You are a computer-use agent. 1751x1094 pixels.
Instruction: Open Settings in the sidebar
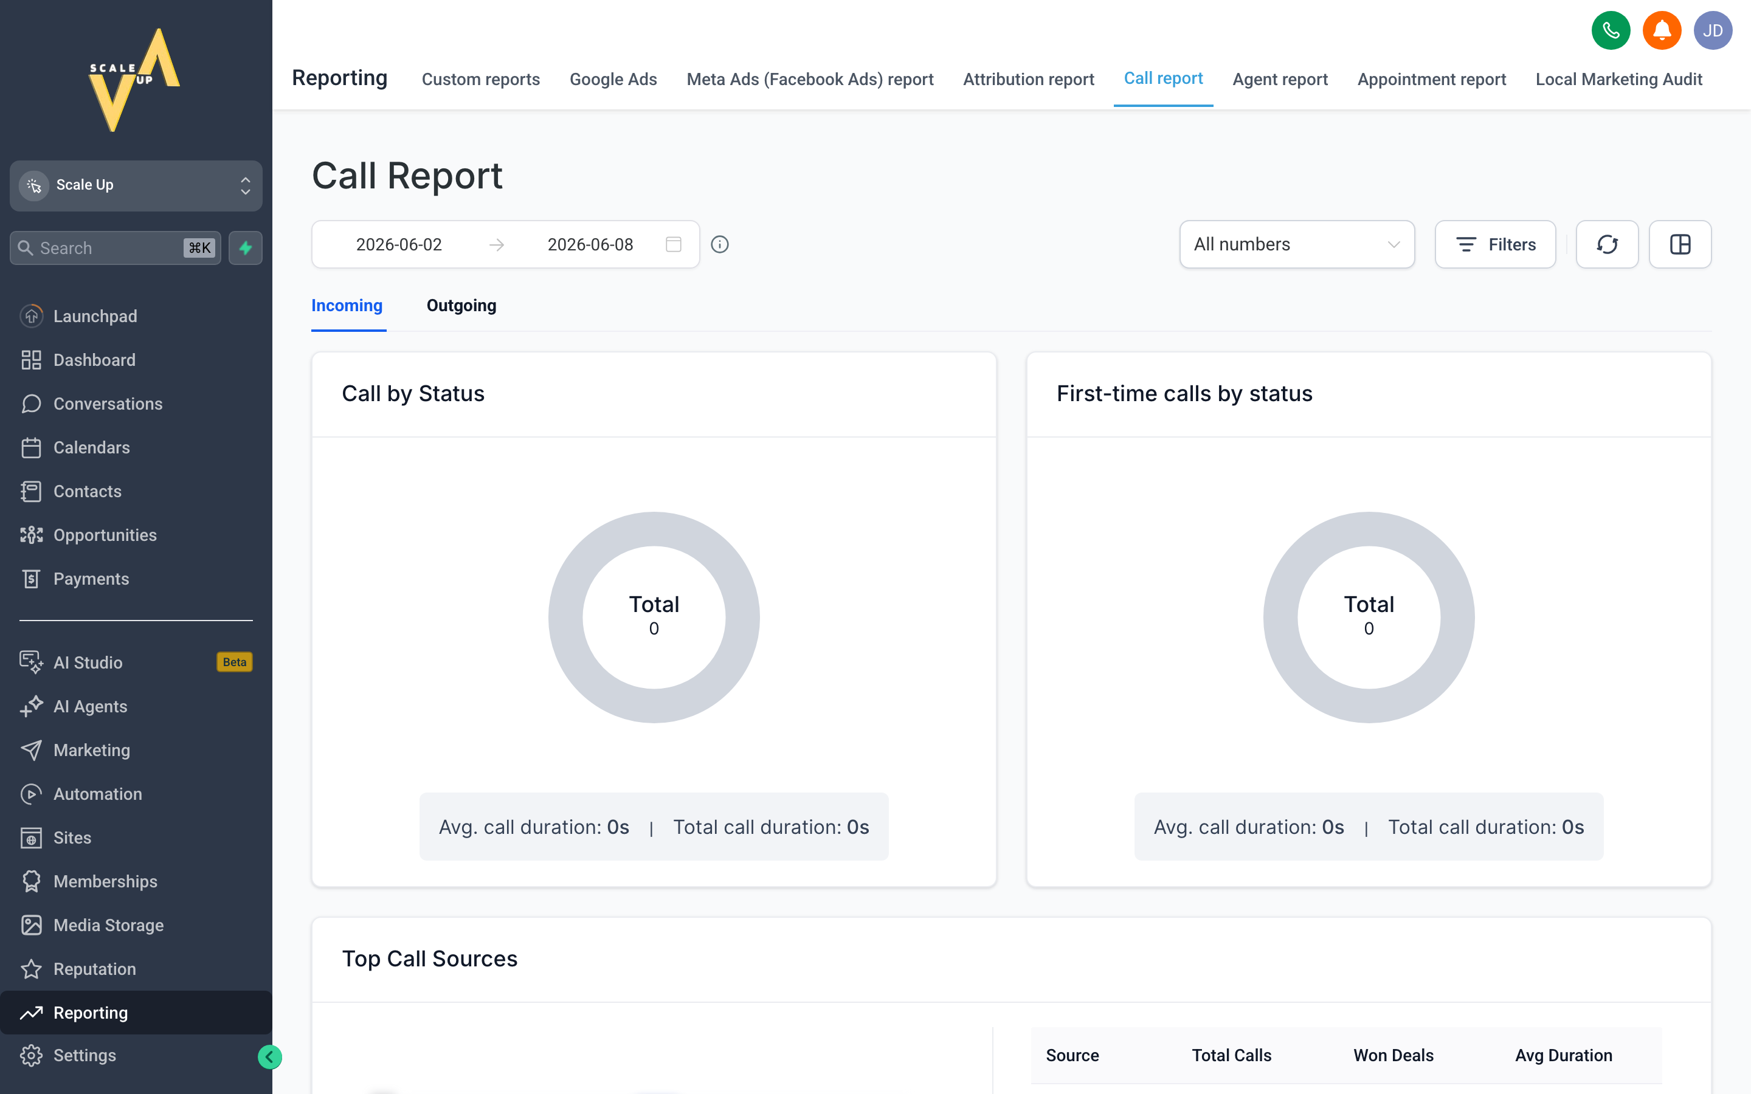pos(136,1056)
